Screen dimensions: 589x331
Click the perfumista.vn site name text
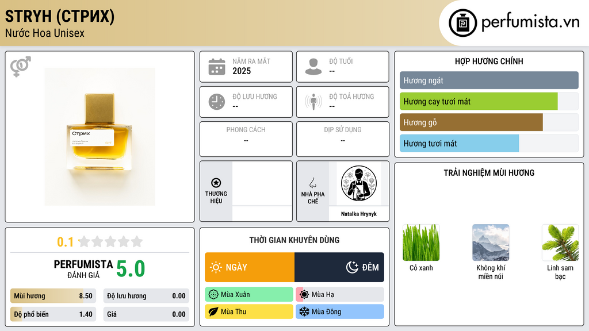pos(530,22)
